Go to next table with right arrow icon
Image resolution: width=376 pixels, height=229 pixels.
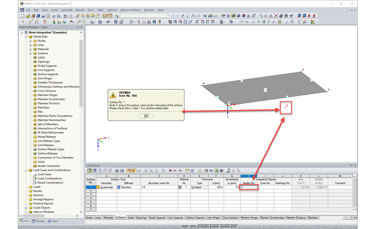pyautogui.click(x=122, y=171)
